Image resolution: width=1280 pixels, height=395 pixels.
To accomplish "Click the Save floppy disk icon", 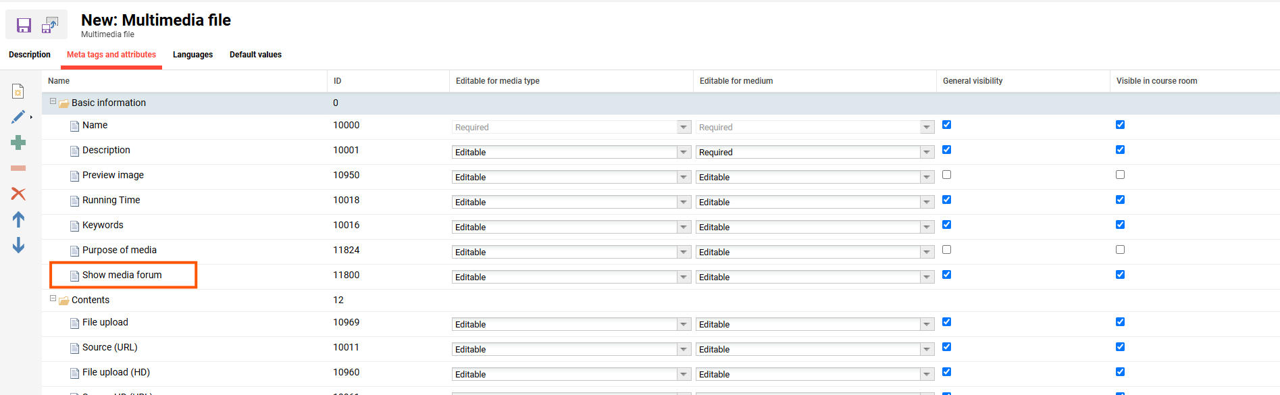I will (x=24, y=26).
